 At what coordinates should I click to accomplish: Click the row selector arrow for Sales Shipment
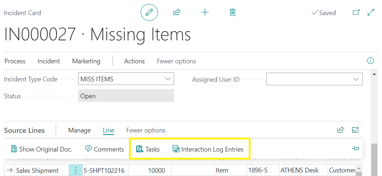(10, 170)
